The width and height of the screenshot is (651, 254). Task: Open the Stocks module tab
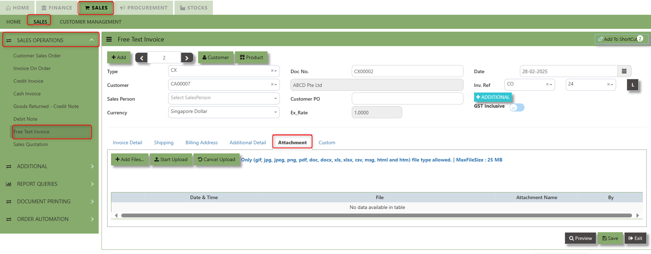tap(194, 8)
